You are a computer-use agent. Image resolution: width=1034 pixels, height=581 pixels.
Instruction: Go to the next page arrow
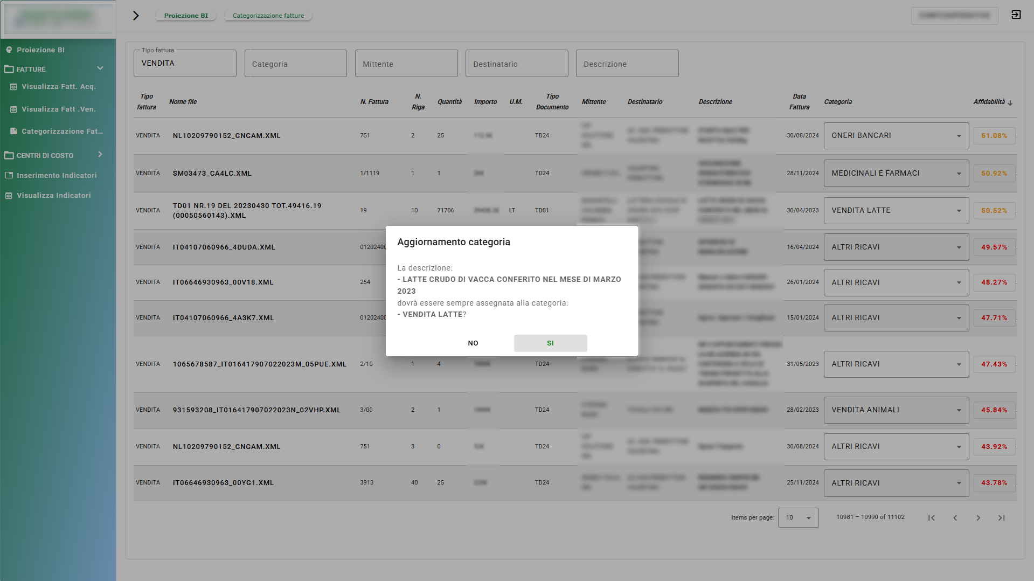click(978, 518)
